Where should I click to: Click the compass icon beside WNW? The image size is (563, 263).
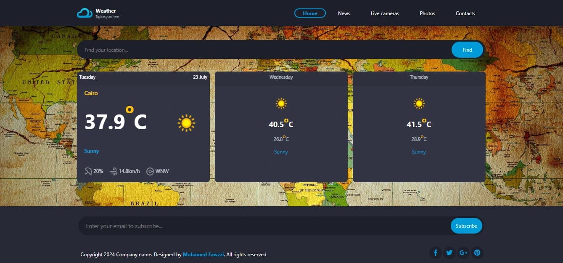(150, 171)
